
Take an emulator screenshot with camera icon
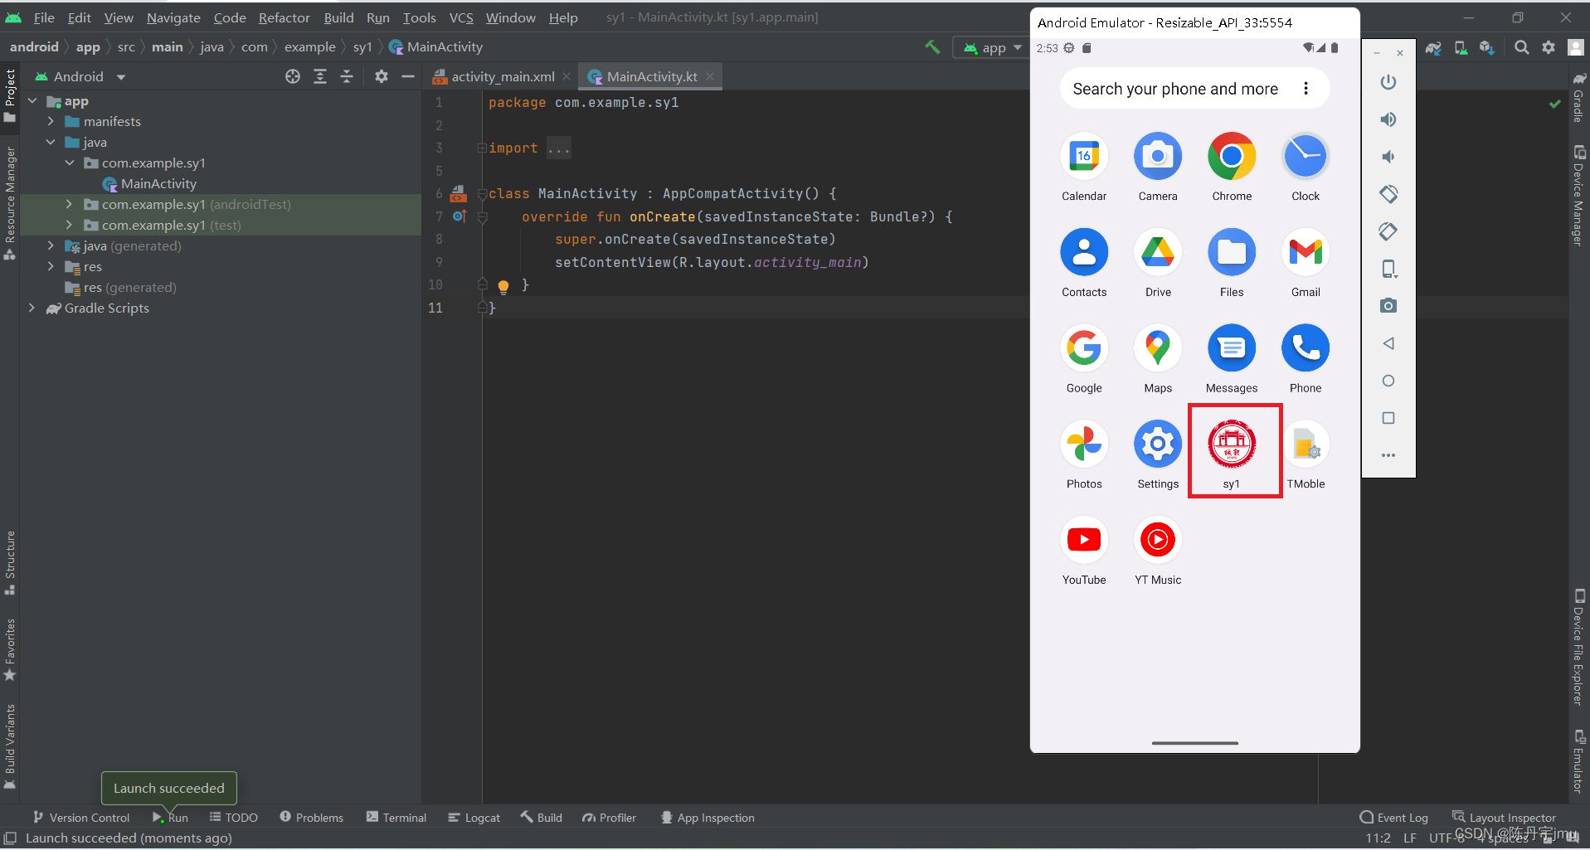(1388, 306)
